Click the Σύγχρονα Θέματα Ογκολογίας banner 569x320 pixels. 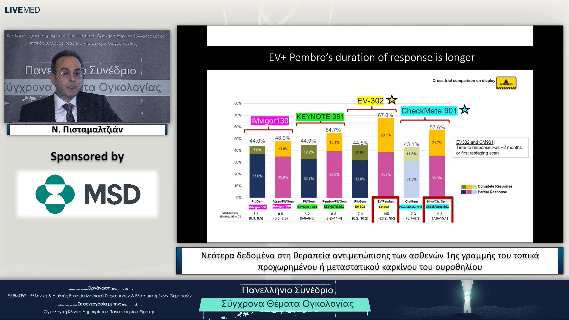pos(287,304)
